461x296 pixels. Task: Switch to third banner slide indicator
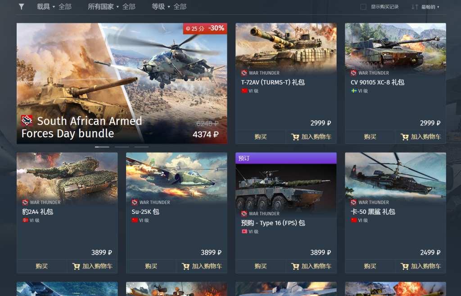point(141,147)
